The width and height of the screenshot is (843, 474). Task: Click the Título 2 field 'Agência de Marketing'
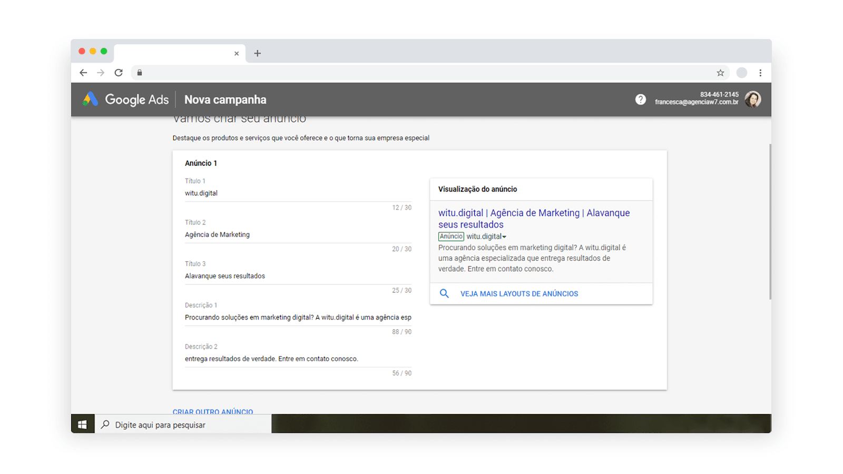[298, 235]
